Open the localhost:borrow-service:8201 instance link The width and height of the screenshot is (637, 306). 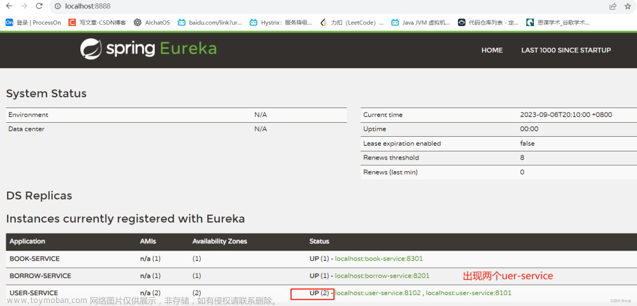(x=382, y=276)
